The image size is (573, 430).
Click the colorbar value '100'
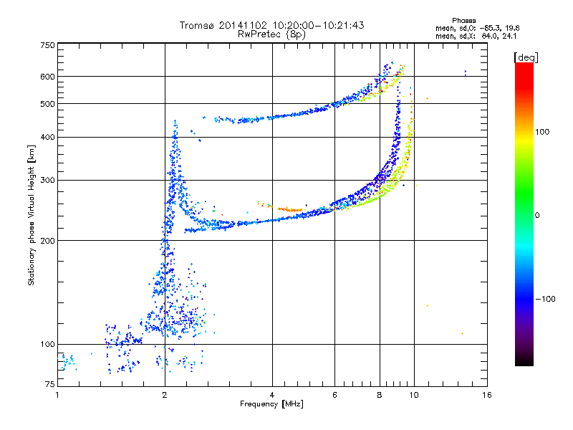click(542, 132)
